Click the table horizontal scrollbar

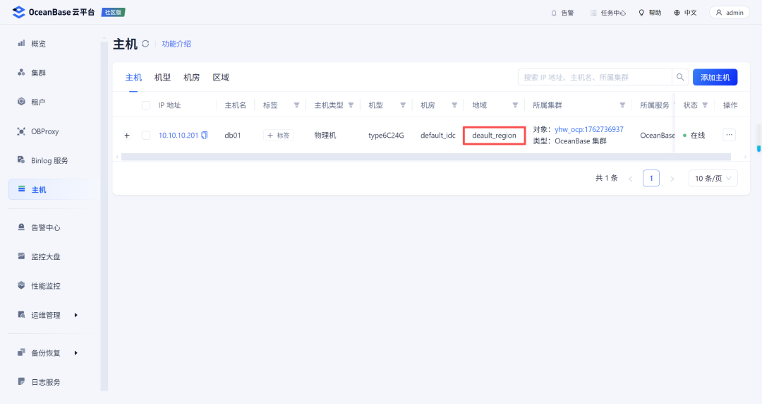click(x=425, y=157)
